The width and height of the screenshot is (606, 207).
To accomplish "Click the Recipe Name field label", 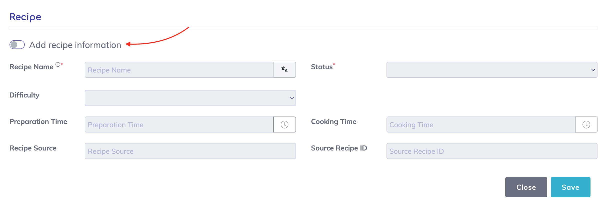I will click(31, 67).
